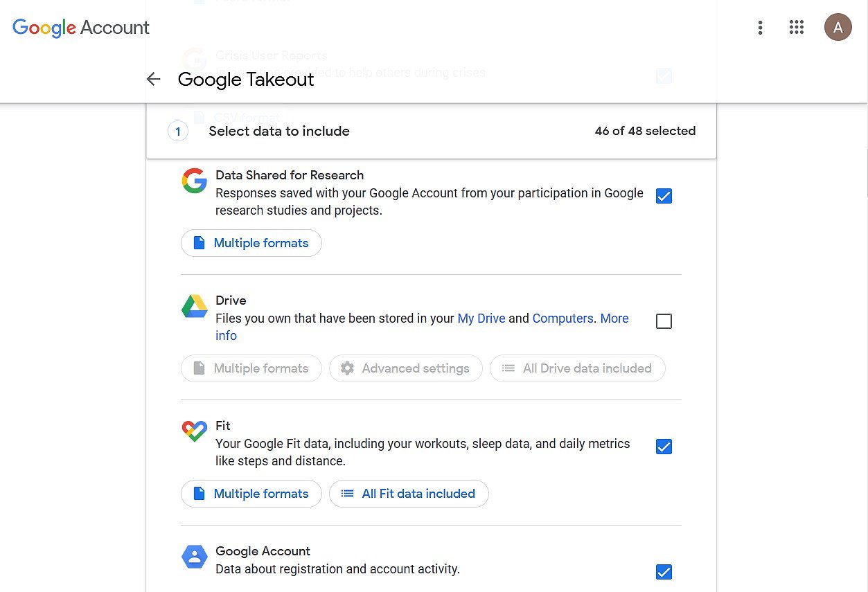This screenshot has height=592, width=868.
Task: Click the Google G icon for Research data
Action: tap(195, 181)
